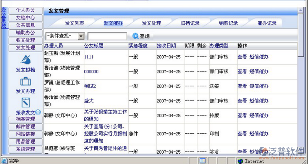Expand the 系统管理 sidebar section

coord(25,149)
